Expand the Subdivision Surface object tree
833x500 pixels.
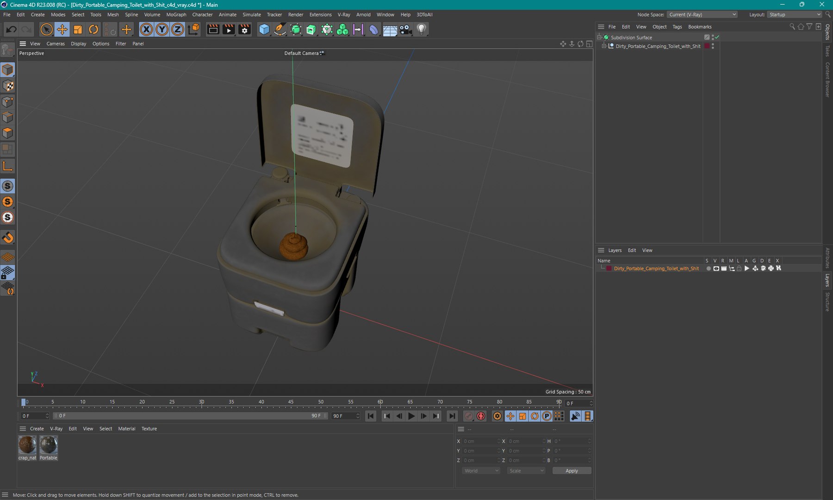point(599,37)
